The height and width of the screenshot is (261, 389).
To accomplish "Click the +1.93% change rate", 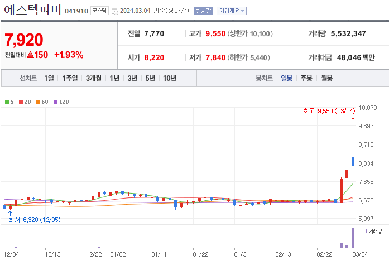I will pos(69,55).
